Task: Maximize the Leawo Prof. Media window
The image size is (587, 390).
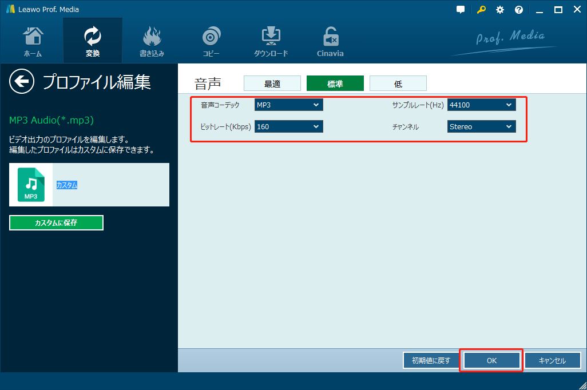Action: point(558,10)
